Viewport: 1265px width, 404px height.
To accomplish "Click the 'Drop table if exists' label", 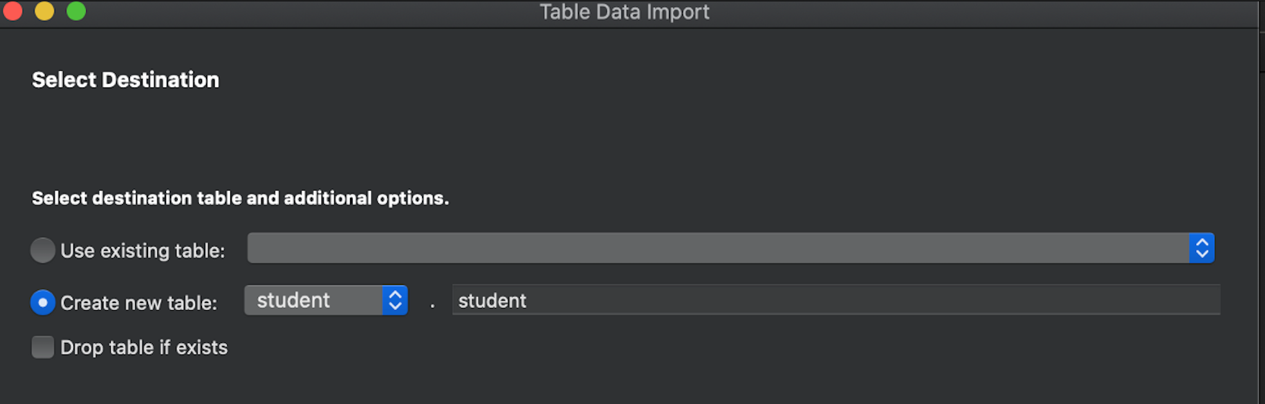I will pyautogui.click(x=143, y=347).
